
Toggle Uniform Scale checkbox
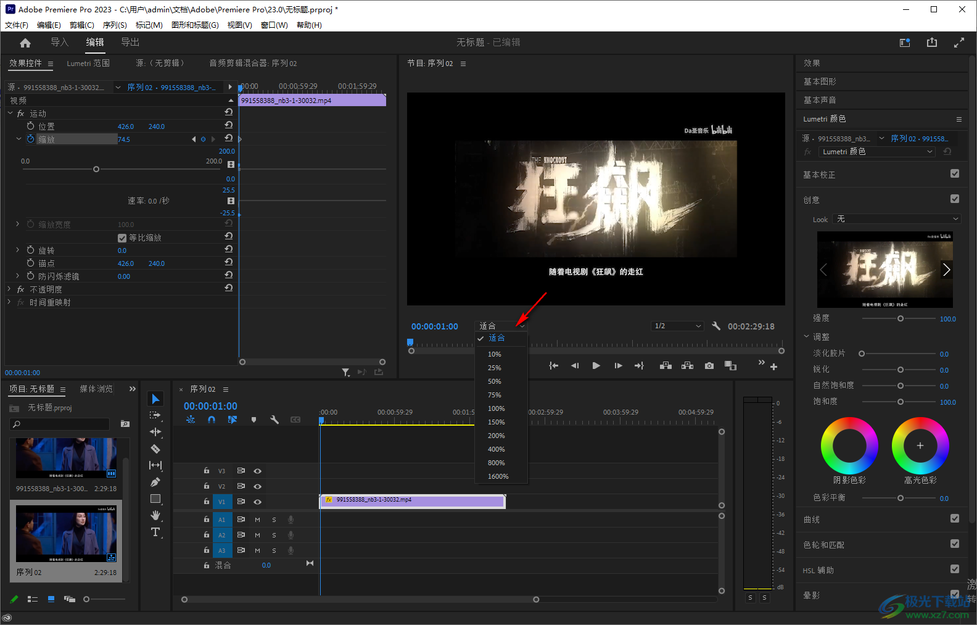[x=122, y=238]
